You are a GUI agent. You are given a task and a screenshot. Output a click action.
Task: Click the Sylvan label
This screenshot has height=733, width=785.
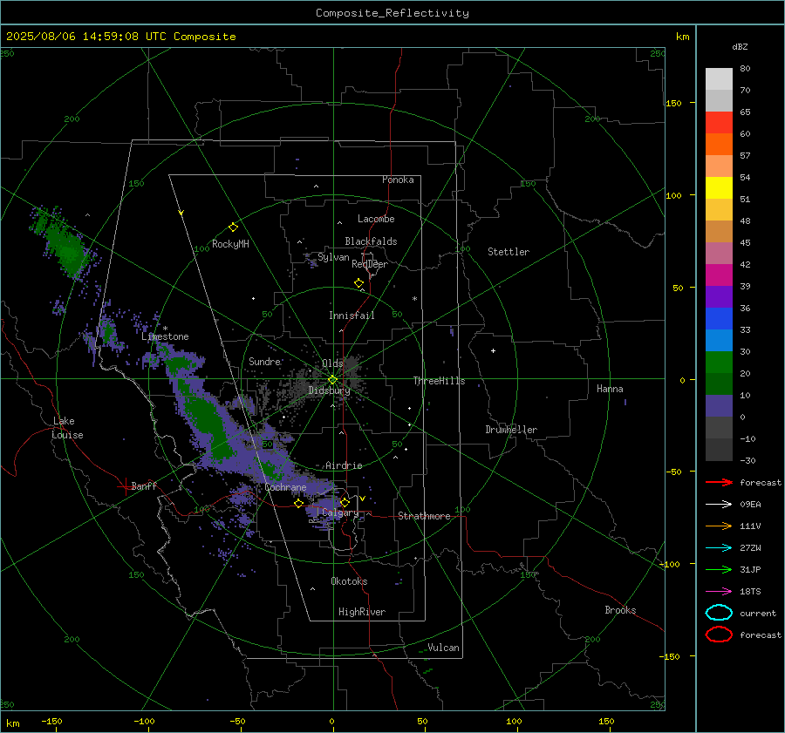tap(333, 257)
